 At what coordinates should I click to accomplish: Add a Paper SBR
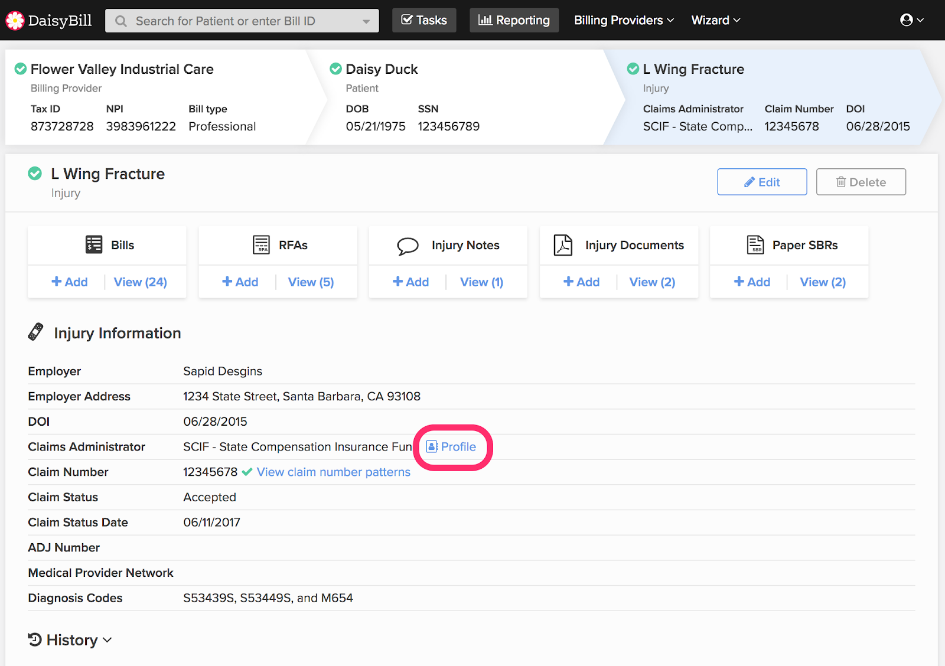click(752, 282)
